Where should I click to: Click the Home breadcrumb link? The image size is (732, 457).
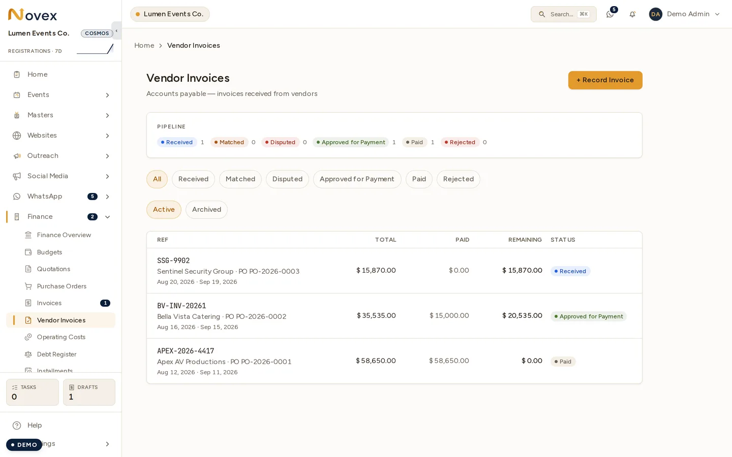(144, 46)
